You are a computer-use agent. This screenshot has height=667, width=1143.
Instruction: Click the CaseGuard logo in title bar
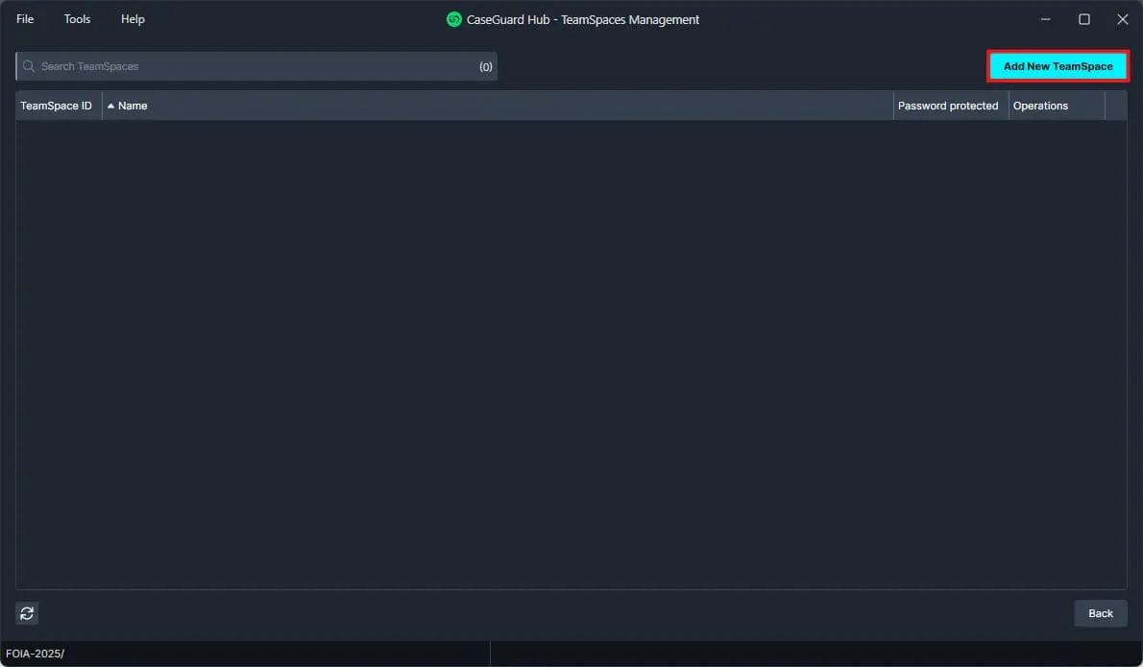coord(454,19)
